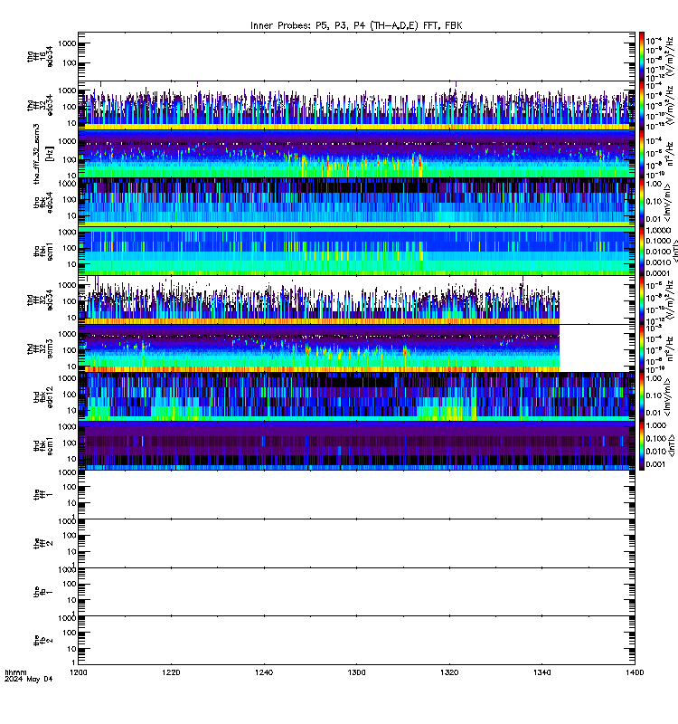The image size is (678, 724).
Task: Click the 'thd fbk edc12' panel label
Action: pos(43,397)
